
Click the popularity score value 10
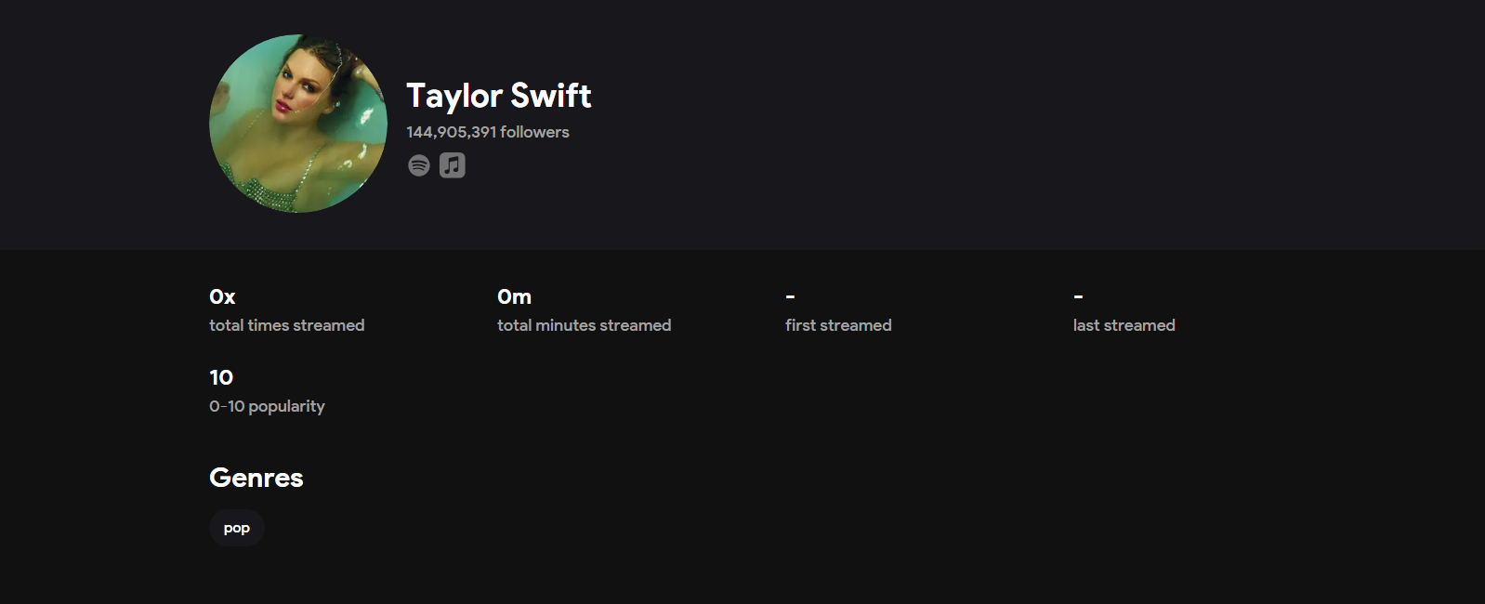(221, 377)
